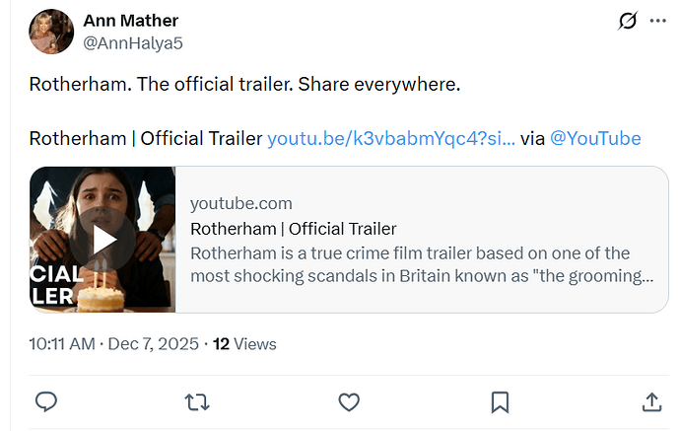680x431 pixels.
Task: Like this post with the heart
Action: click(x=348, y=401)
